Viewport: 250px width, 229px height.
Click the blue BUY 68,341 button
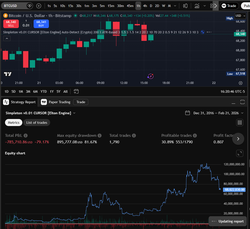(x=41, y=24)
